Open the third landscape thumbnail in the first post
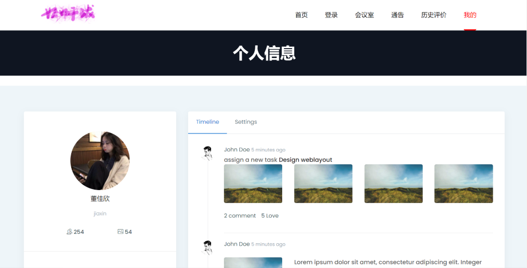The height and width of the screenshot is (268, 527). tap(394, 184)
